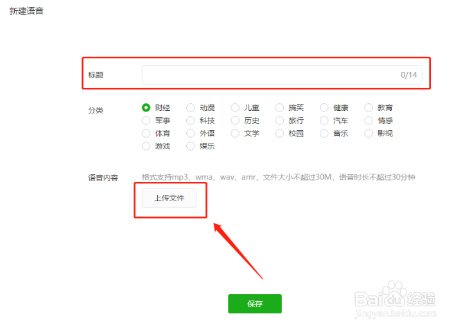Select the 体育 category radio button

click(146, 133)
